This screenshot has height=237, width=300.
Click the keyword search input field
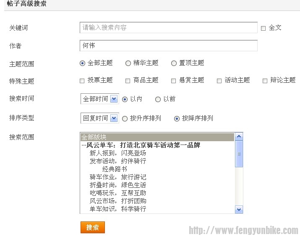(168, 28)
